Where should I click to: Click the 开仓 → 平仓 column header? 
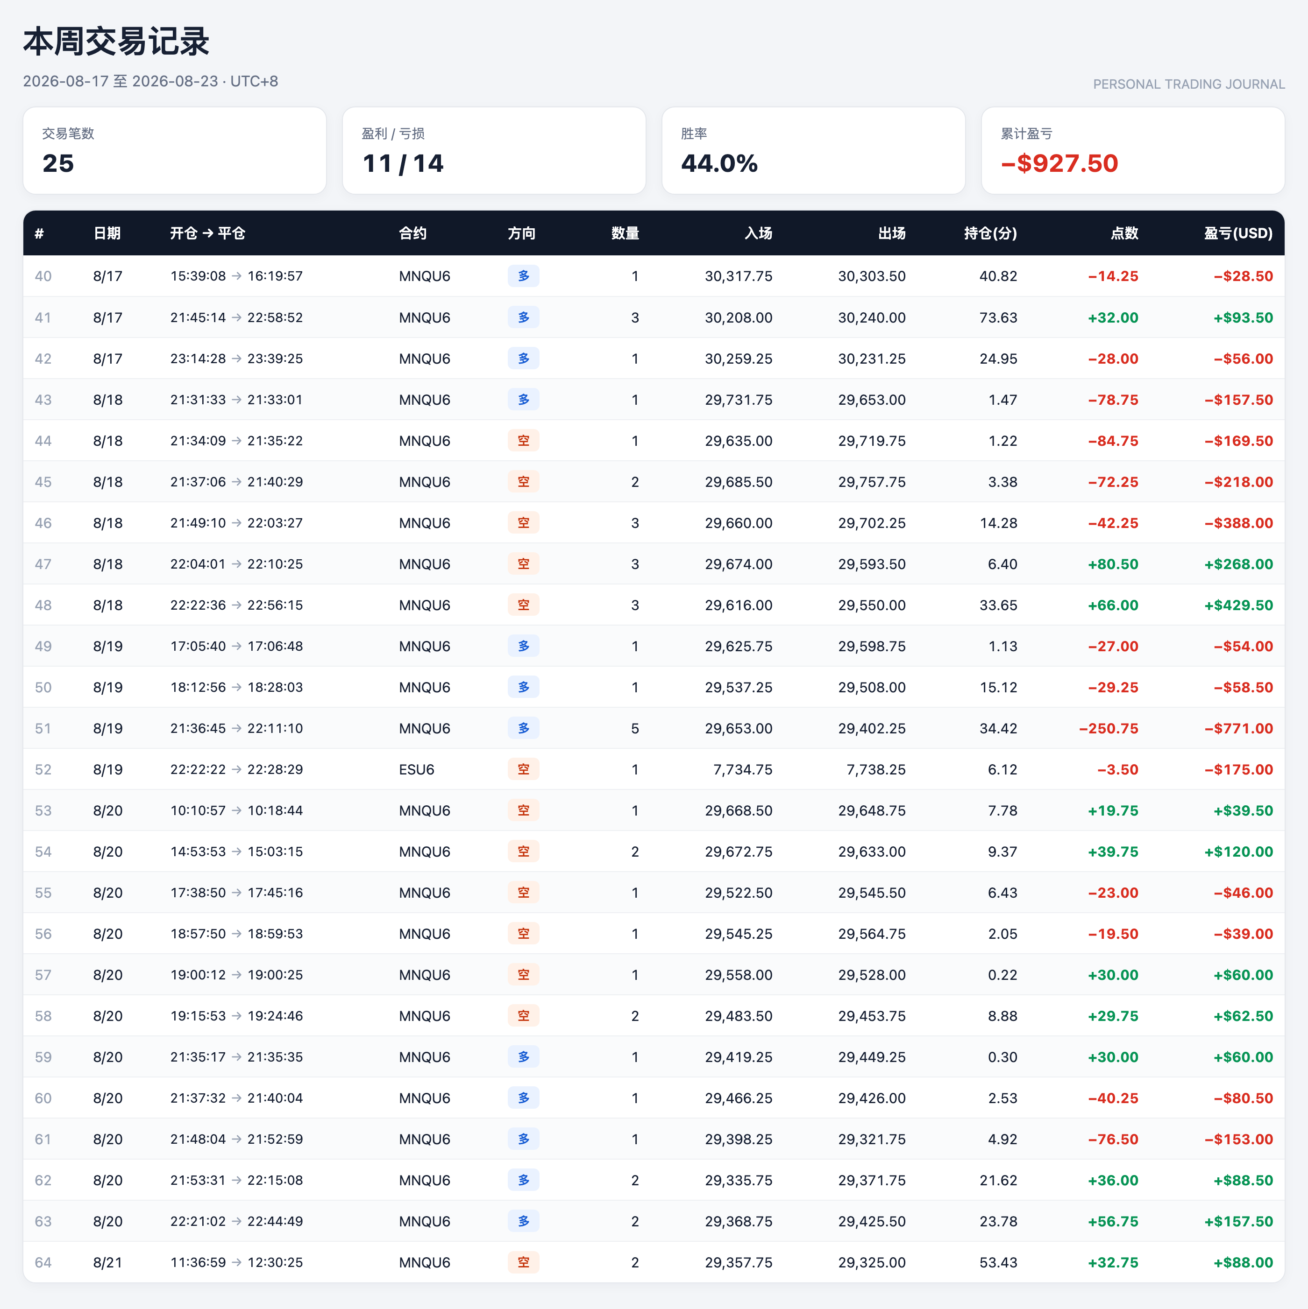(x=207, y=233)
